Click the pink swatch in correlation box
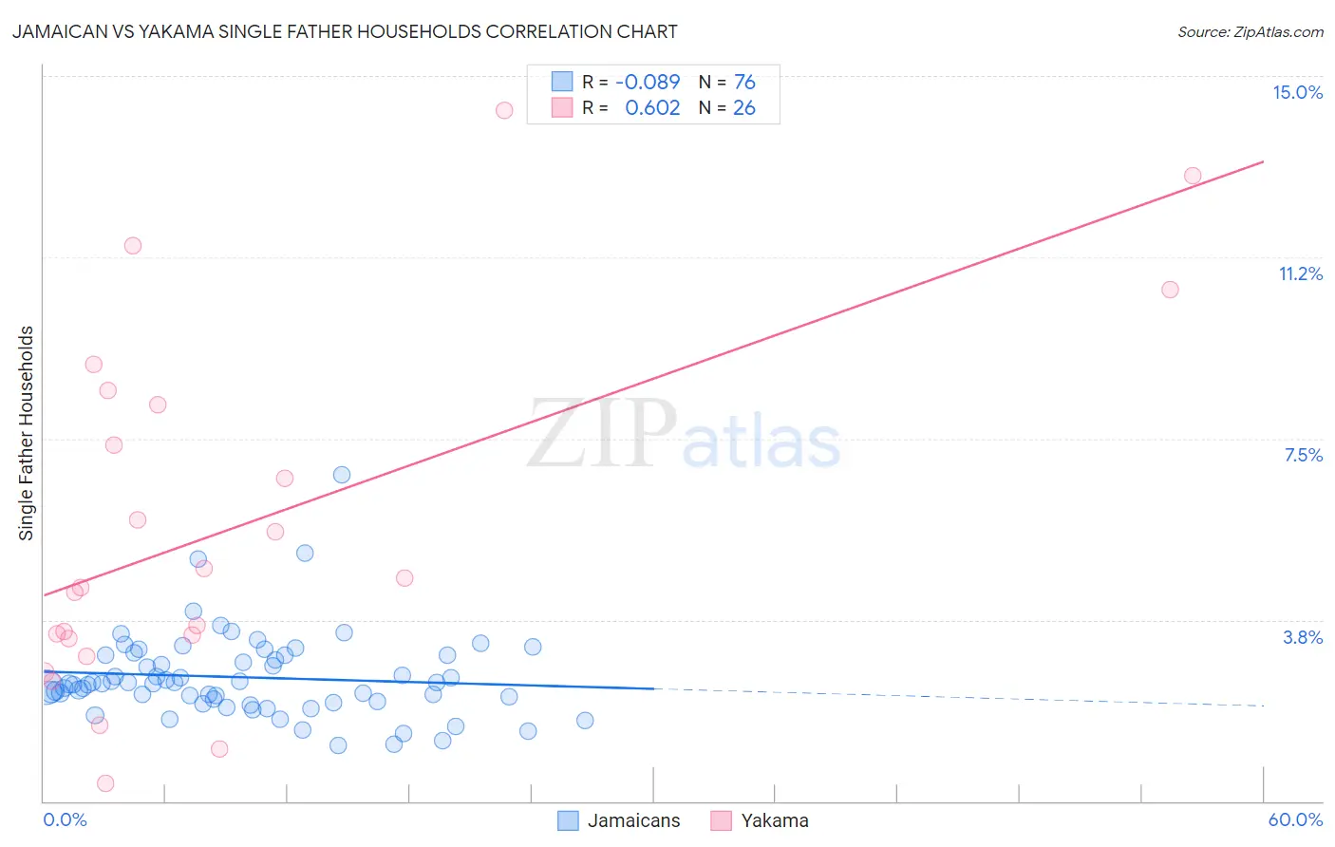 (562, 107)
